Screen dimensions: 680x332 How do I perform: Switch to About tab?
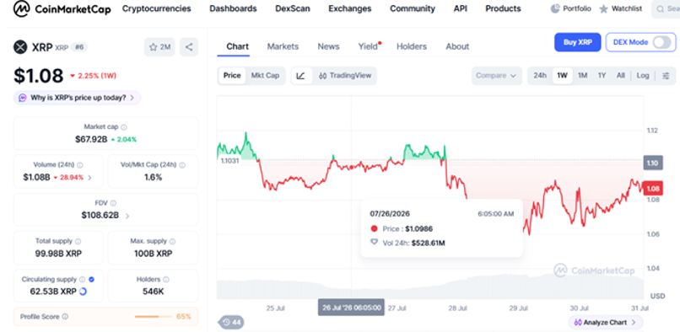(457, 46)
